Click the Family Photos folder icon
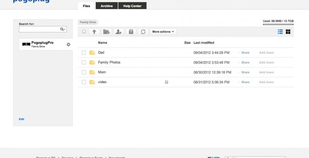Screen dimensions: 309x158 [x=92, y=63]
